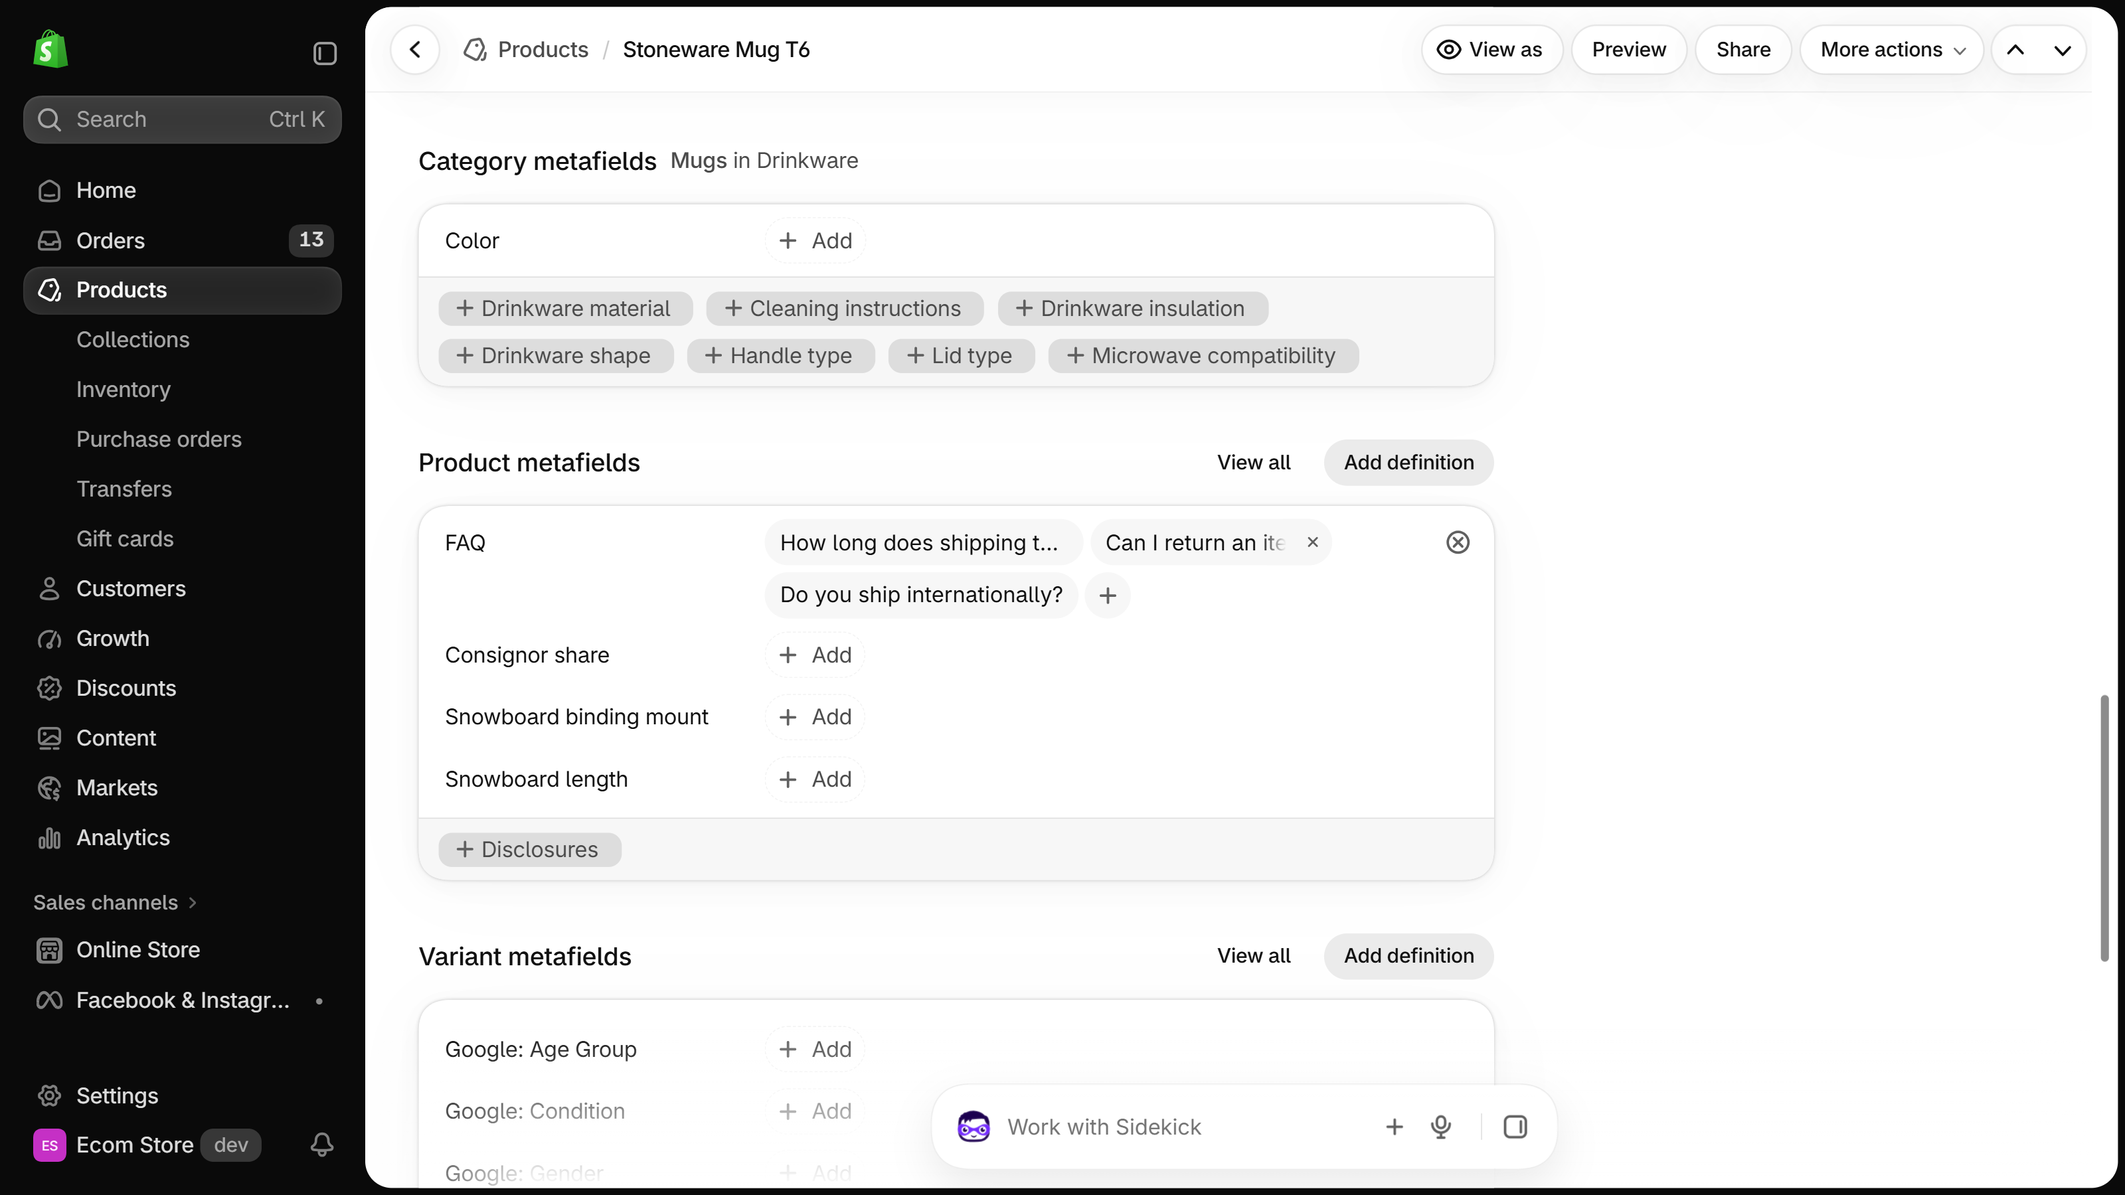
Task: Collapse the sidebar with the panel icon
Action: [x=325, y=54]
